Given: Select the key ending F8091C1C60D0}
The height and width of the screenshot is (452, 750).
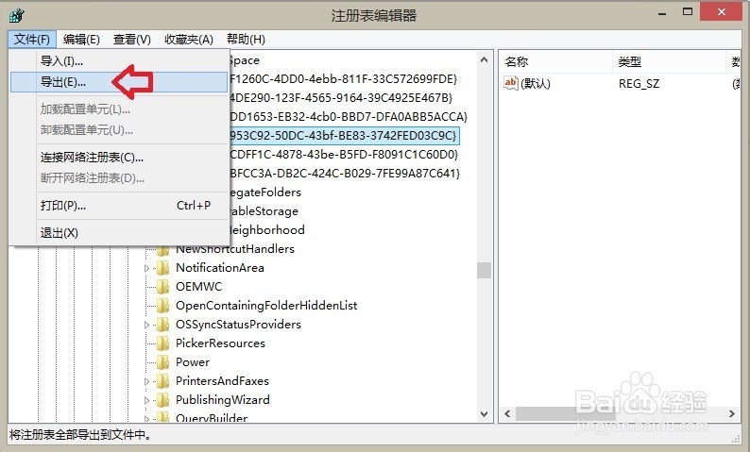Looking at the screenshot, I should (344, 155).
